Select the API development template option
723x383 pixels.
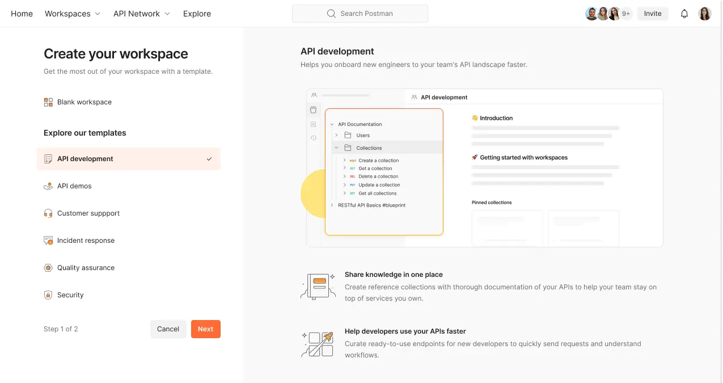click(x=128, y=159)
